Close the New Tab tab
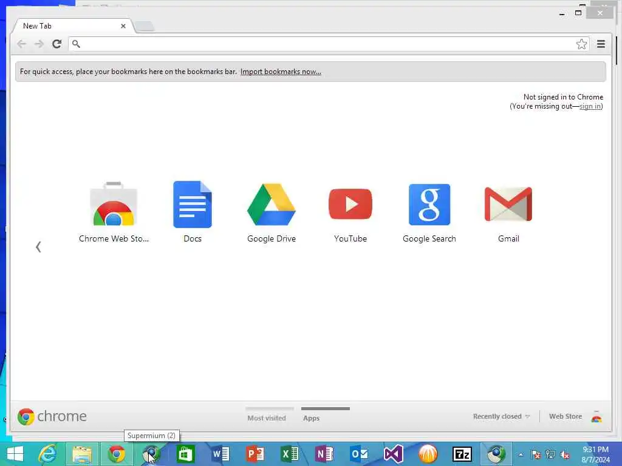The width and height of the screenshot is (622, 466). click(123, 25)
